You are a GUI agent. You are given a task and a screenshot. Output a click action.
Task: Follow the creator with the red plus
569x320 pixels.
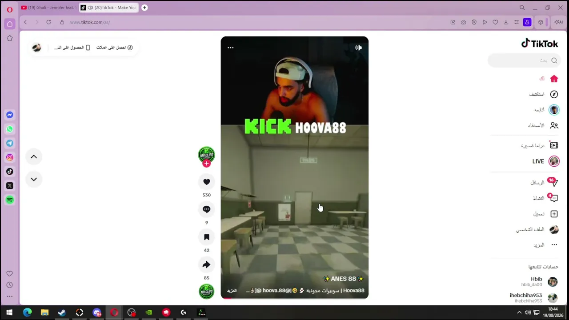click(x=206, y=164)
